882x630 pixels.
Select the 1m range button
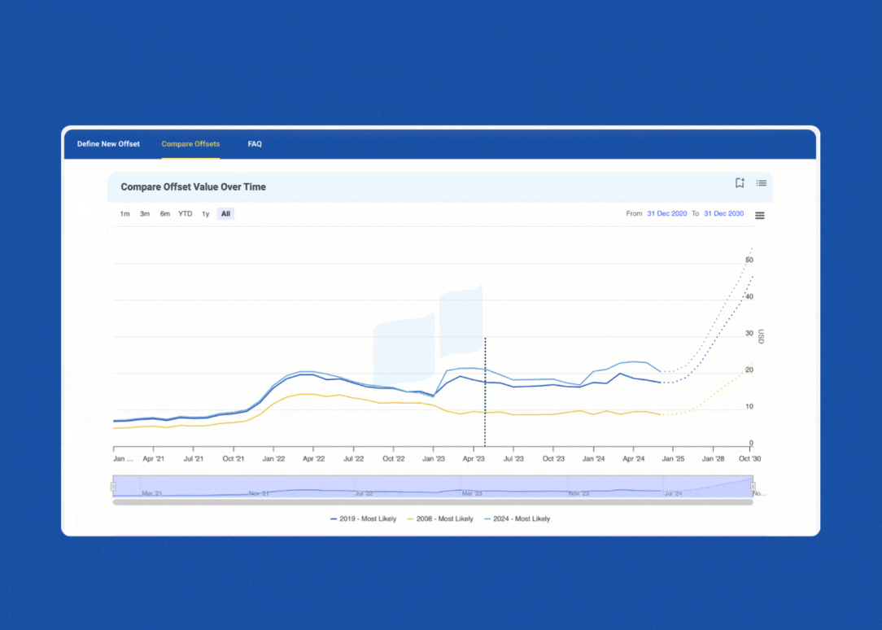(x=124, y=214)
